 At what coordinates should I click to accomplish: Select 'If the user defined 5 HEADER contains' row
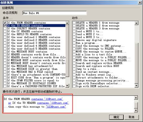click(35, 49)
